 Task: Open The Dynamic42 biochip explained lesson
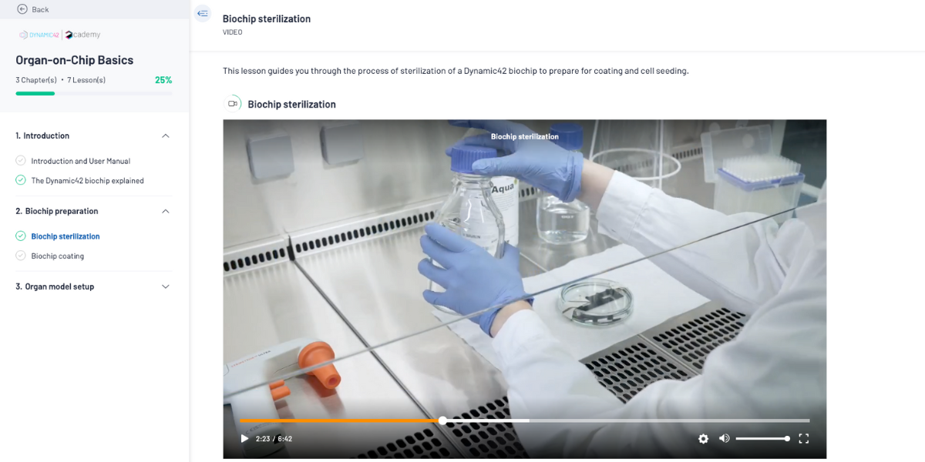pyautogui.click(x=88, y=181)
